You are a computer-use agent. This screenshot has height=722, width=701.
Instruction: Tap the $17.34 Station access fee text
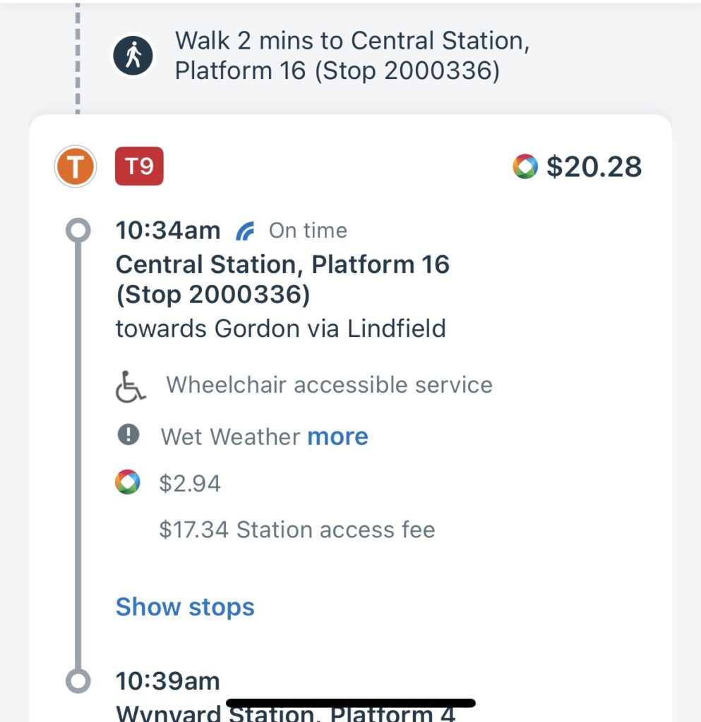pos(296,530)
